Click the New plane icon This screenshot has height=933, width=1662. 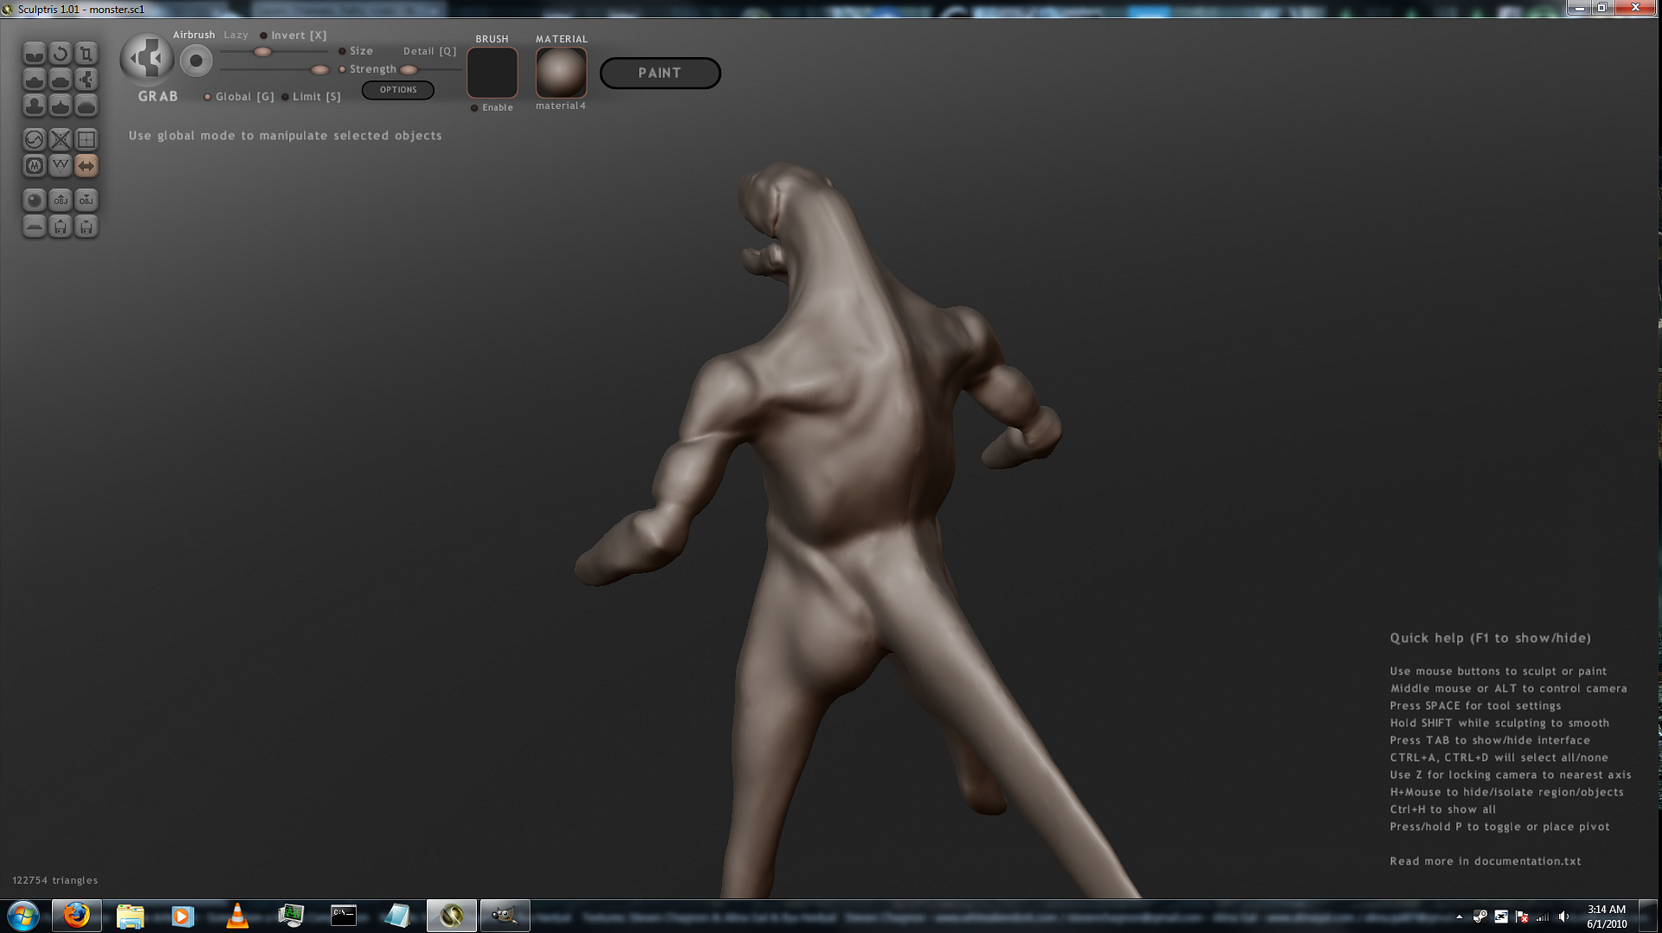34,226
